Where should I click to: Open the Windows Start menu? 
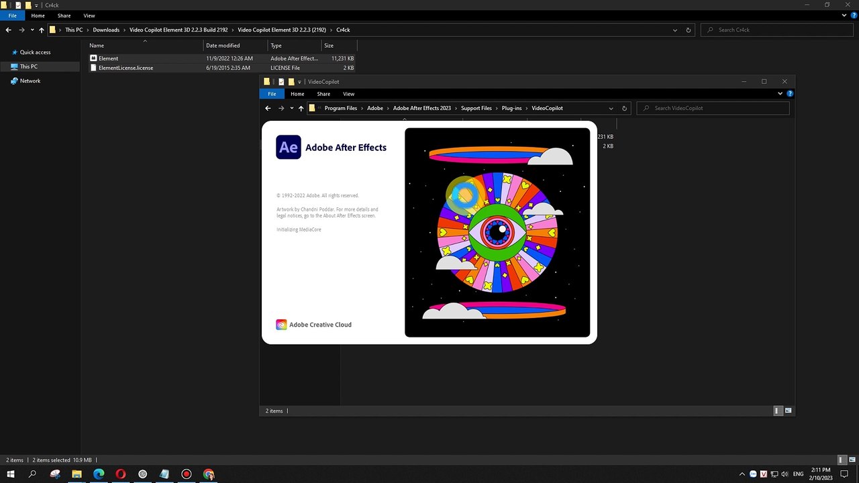tap(11, 474)
